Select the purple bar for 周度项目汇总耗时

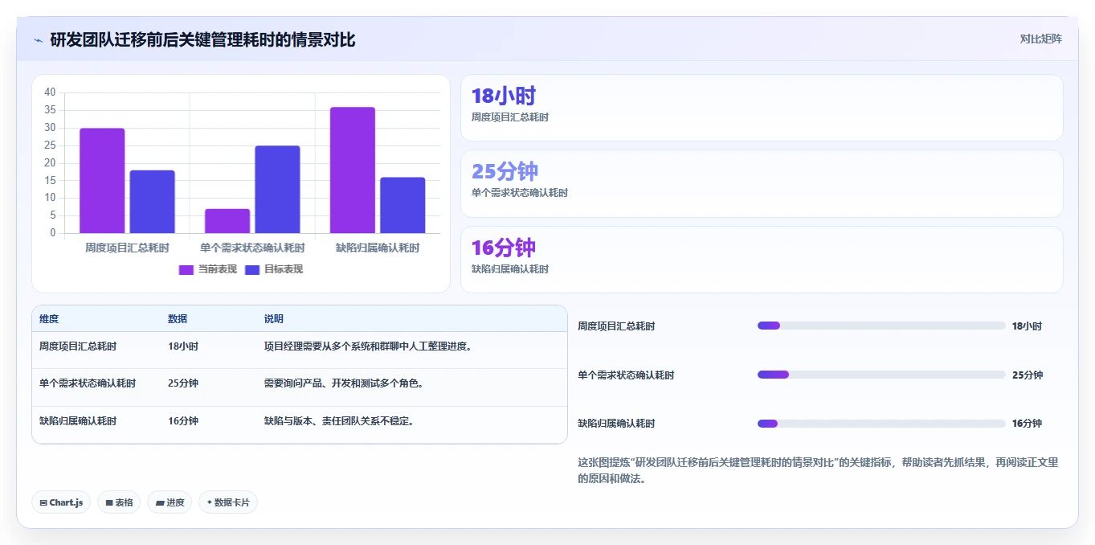pos(102,181)
